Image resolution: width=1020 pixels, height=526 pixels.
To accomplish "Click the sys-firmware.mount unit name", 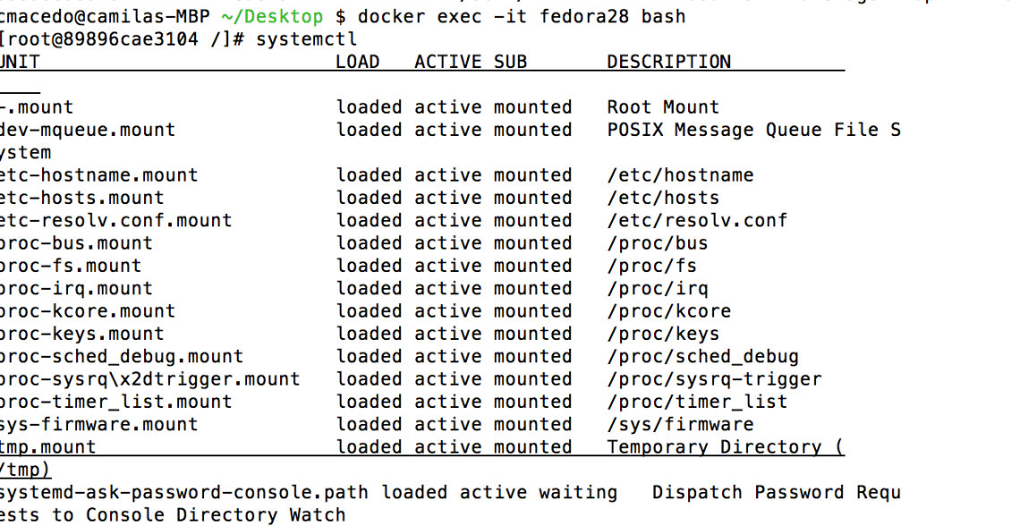I will point(98,424).
